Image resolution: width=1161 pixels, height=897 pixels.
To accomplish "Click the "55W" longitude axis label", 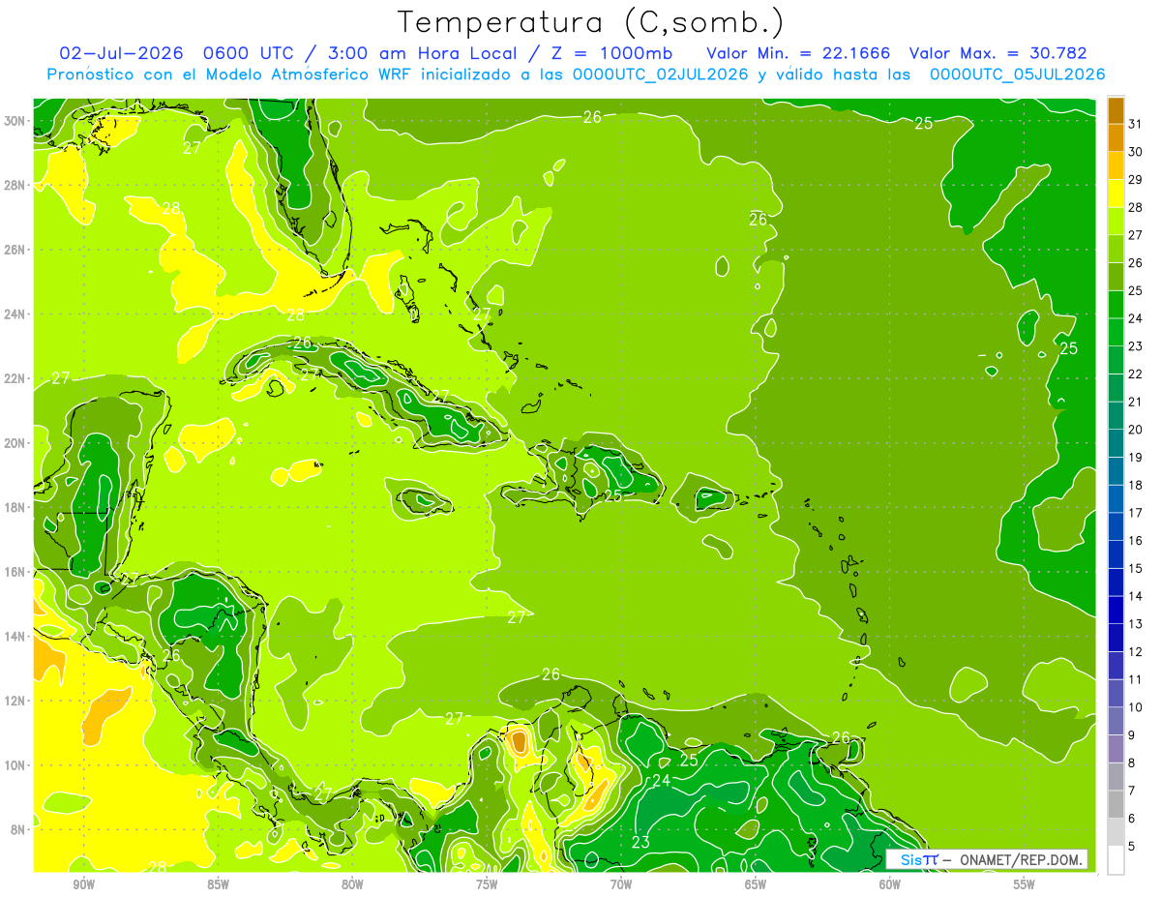I will tap(1025, 884).
